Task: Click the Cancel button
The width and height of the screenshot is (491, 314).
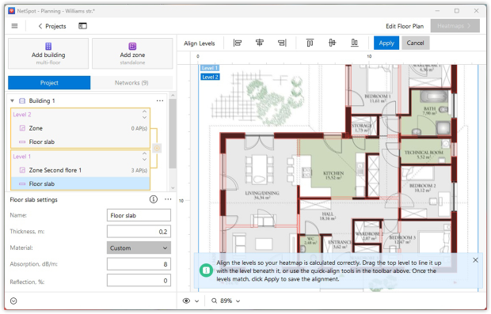Action: point(415,44)
